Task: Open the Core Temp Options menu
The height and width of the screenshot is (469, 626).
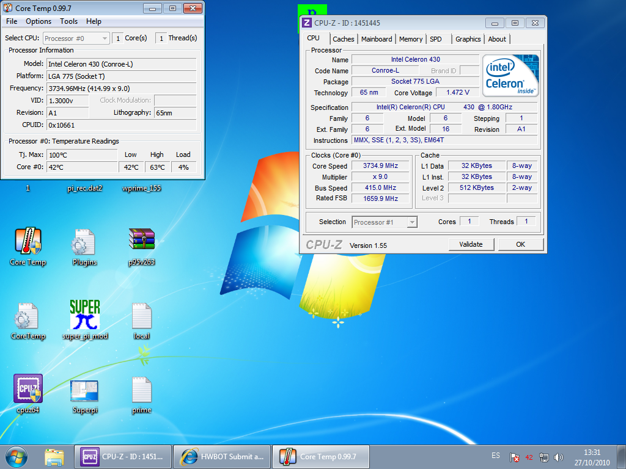Action: pos(39,21)
